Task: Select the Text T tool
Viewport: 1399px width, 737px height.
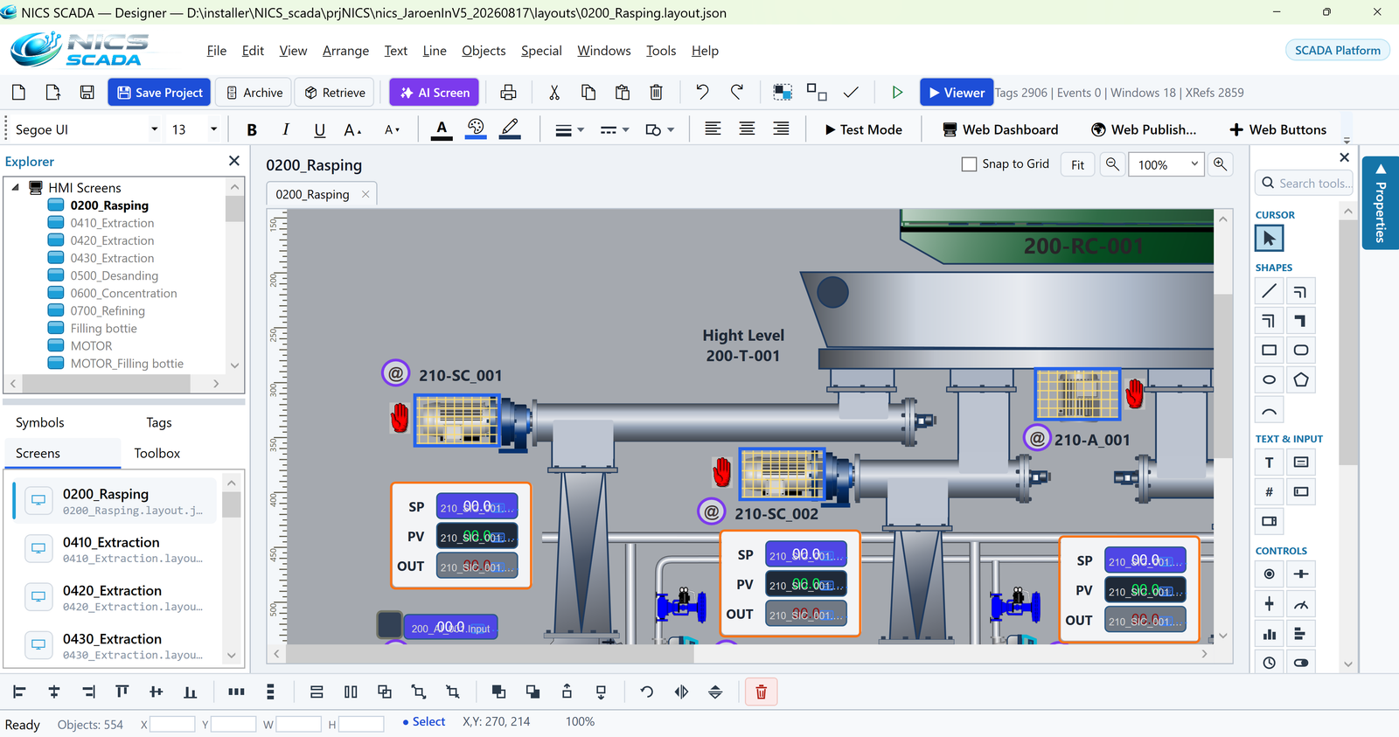Action: [x=1270, y=462]
